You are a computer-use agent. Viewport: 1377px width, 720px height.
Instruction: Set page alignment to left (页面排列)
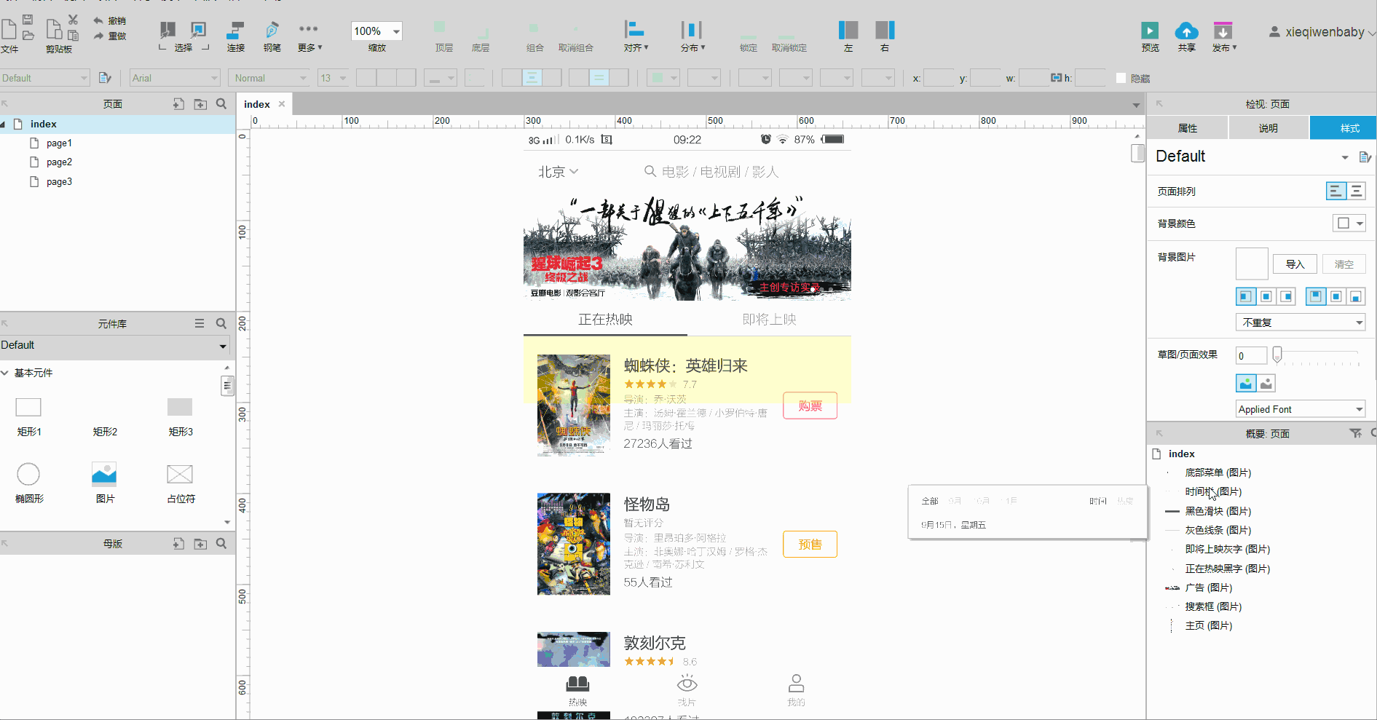[1335, 191]
